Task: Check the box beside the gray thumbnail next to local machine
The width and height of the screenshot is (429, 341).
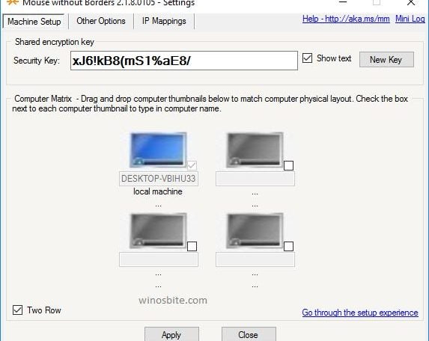Action: [288, 165]
